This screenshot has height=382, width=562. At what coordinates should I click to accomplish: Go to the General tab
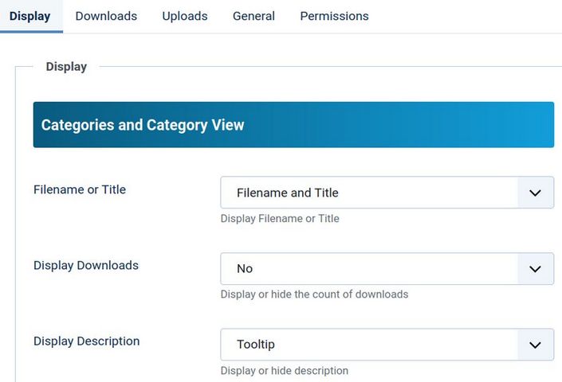point(253,16)
